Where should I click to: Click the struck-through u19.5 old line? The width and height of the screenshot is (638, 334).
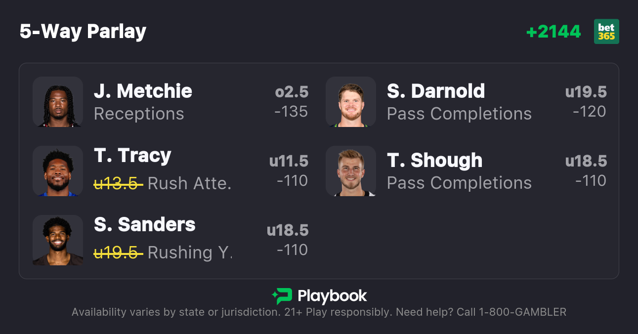(118, 252)
